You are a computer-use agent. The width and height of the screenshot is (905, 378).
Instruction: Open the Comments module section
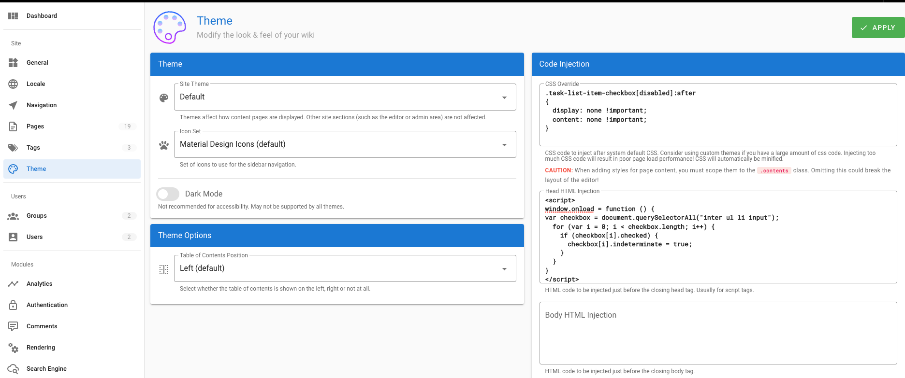click(42, 326)
